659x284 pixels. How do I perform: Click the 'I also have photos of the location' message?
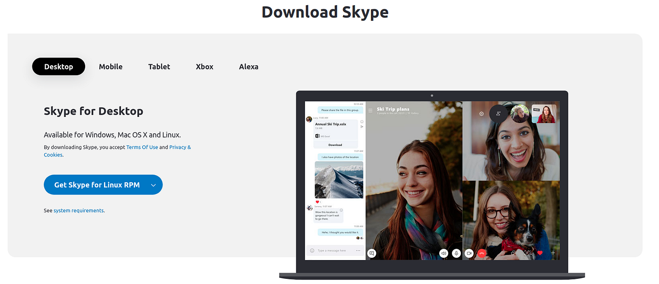tap(340, 157)
